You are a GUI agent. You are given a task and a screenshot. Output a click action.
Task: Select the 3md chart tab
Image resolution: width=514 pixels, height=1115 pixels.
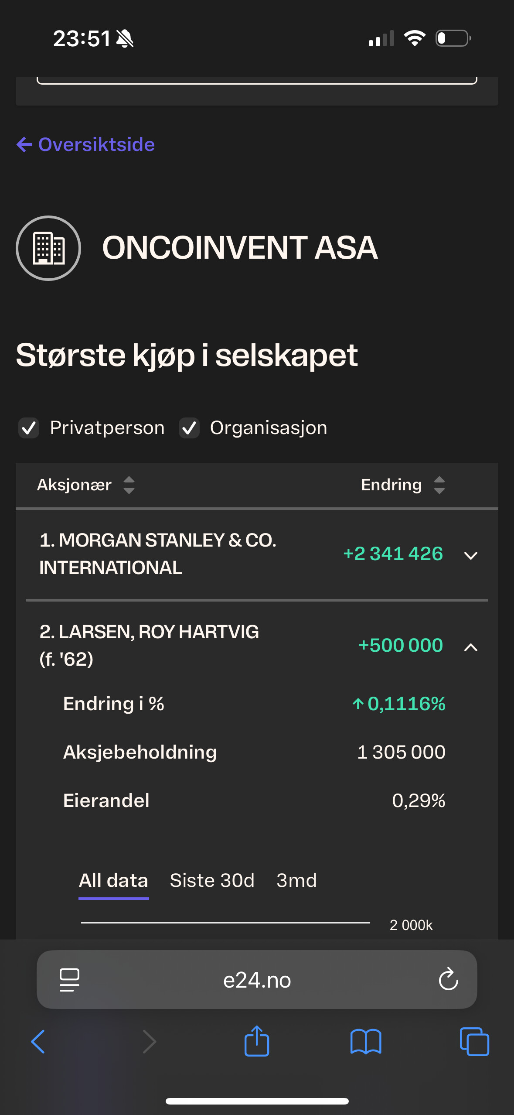pyautogui.click(x=296, y=880)
